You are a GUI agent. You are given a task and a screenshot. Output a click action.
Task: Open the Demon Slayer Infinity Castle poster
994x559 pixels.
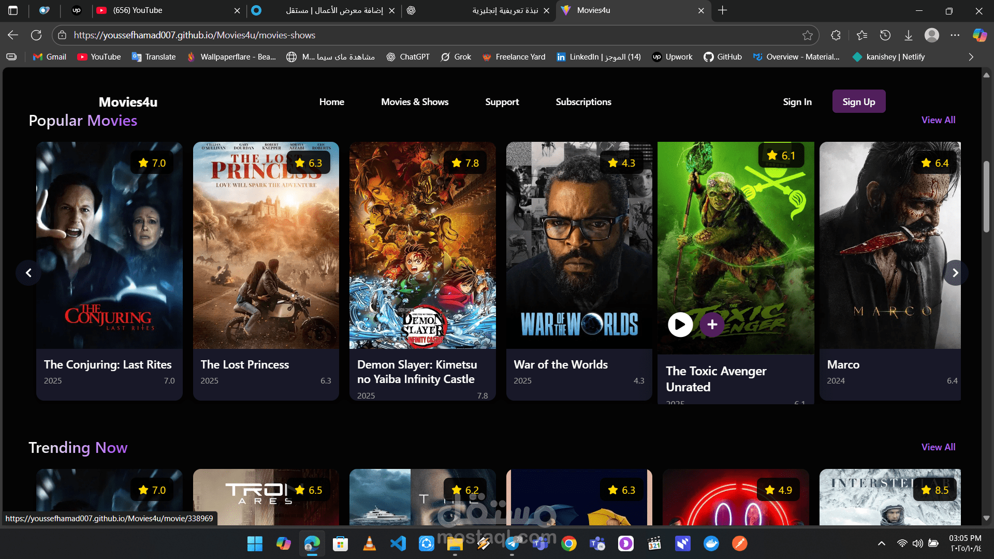[x=422, y=245]
